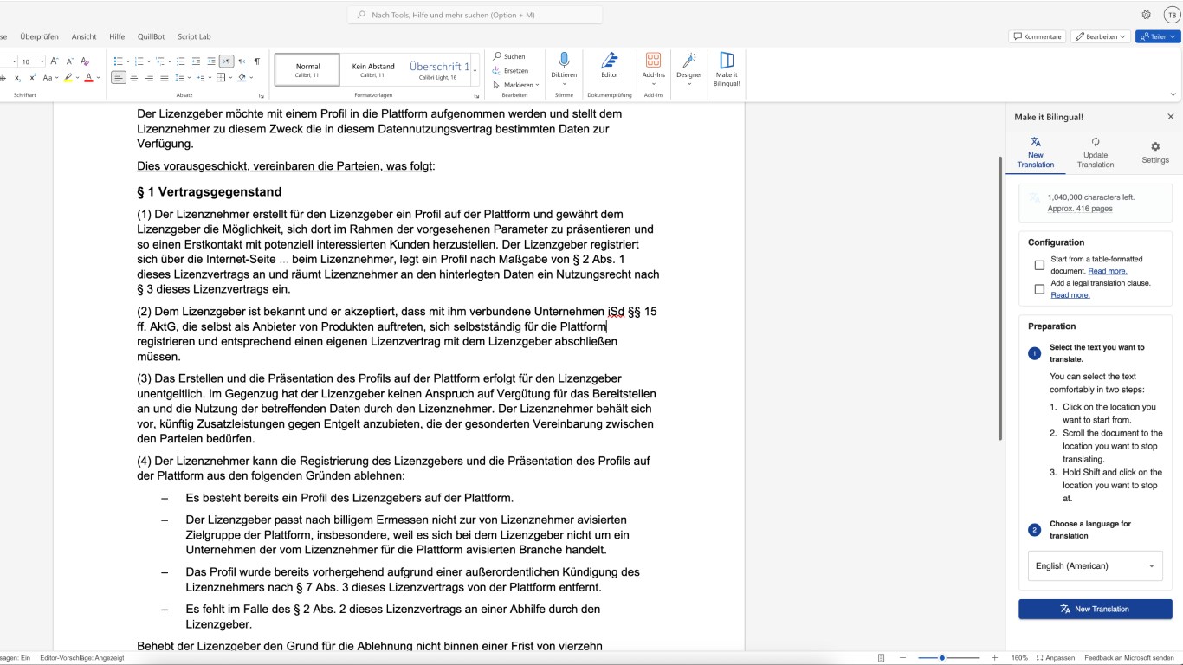Screen dimensions: 1183x665
Task: Open the Überprüfen ribbon tab
Action: [39, 37]
